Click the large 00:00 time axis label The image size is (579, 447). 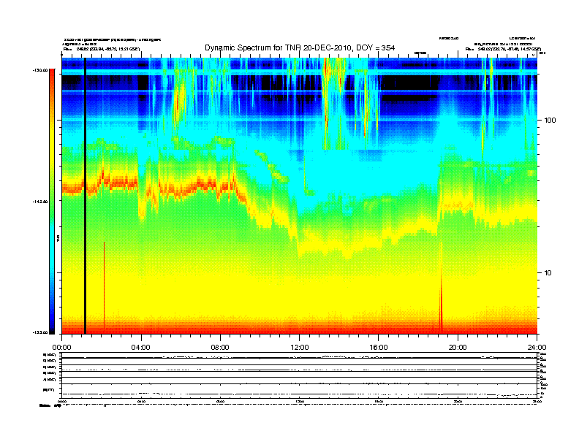pos(61,348)
